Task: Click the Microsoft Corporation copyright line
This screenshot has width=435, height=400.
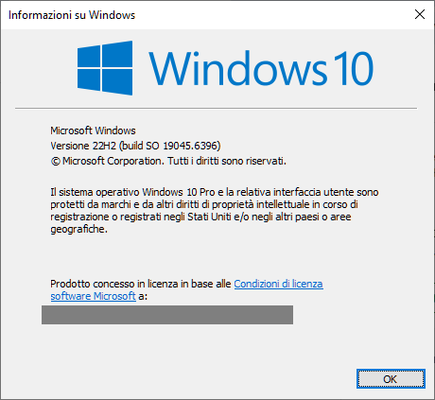Action: (x=168, y=161)
